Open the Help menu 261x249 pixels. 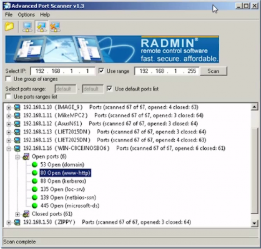(x=45, y=15)
